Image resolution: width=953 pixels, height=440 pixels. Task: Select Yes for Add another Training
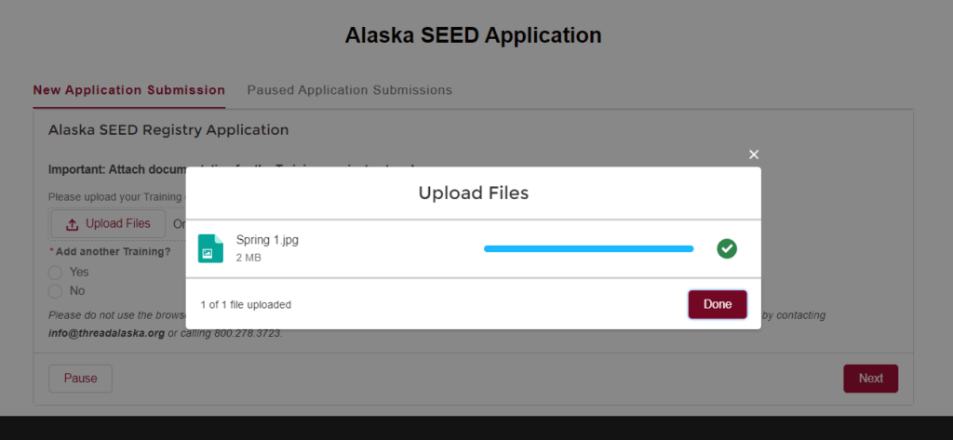[x=55, y=273]
